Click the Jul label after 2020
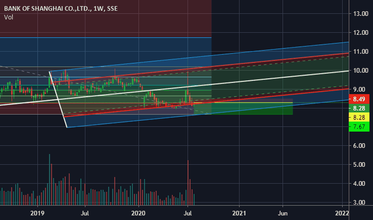This screenshot has height=220, width=373. [x=188, y=213]
